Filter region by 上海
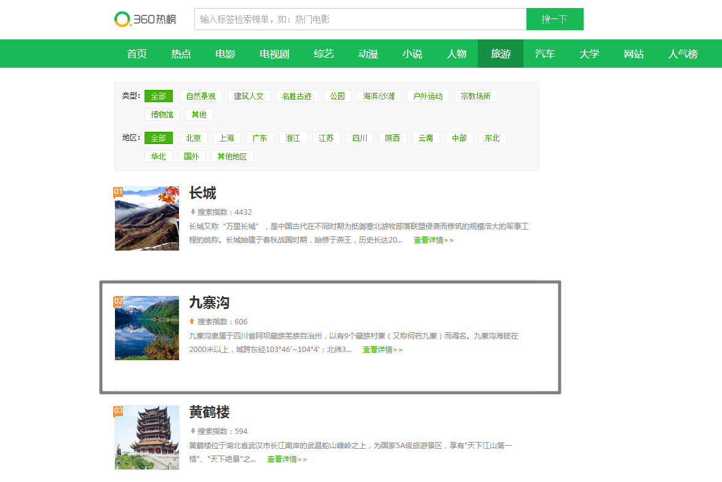 pos(226,138)
